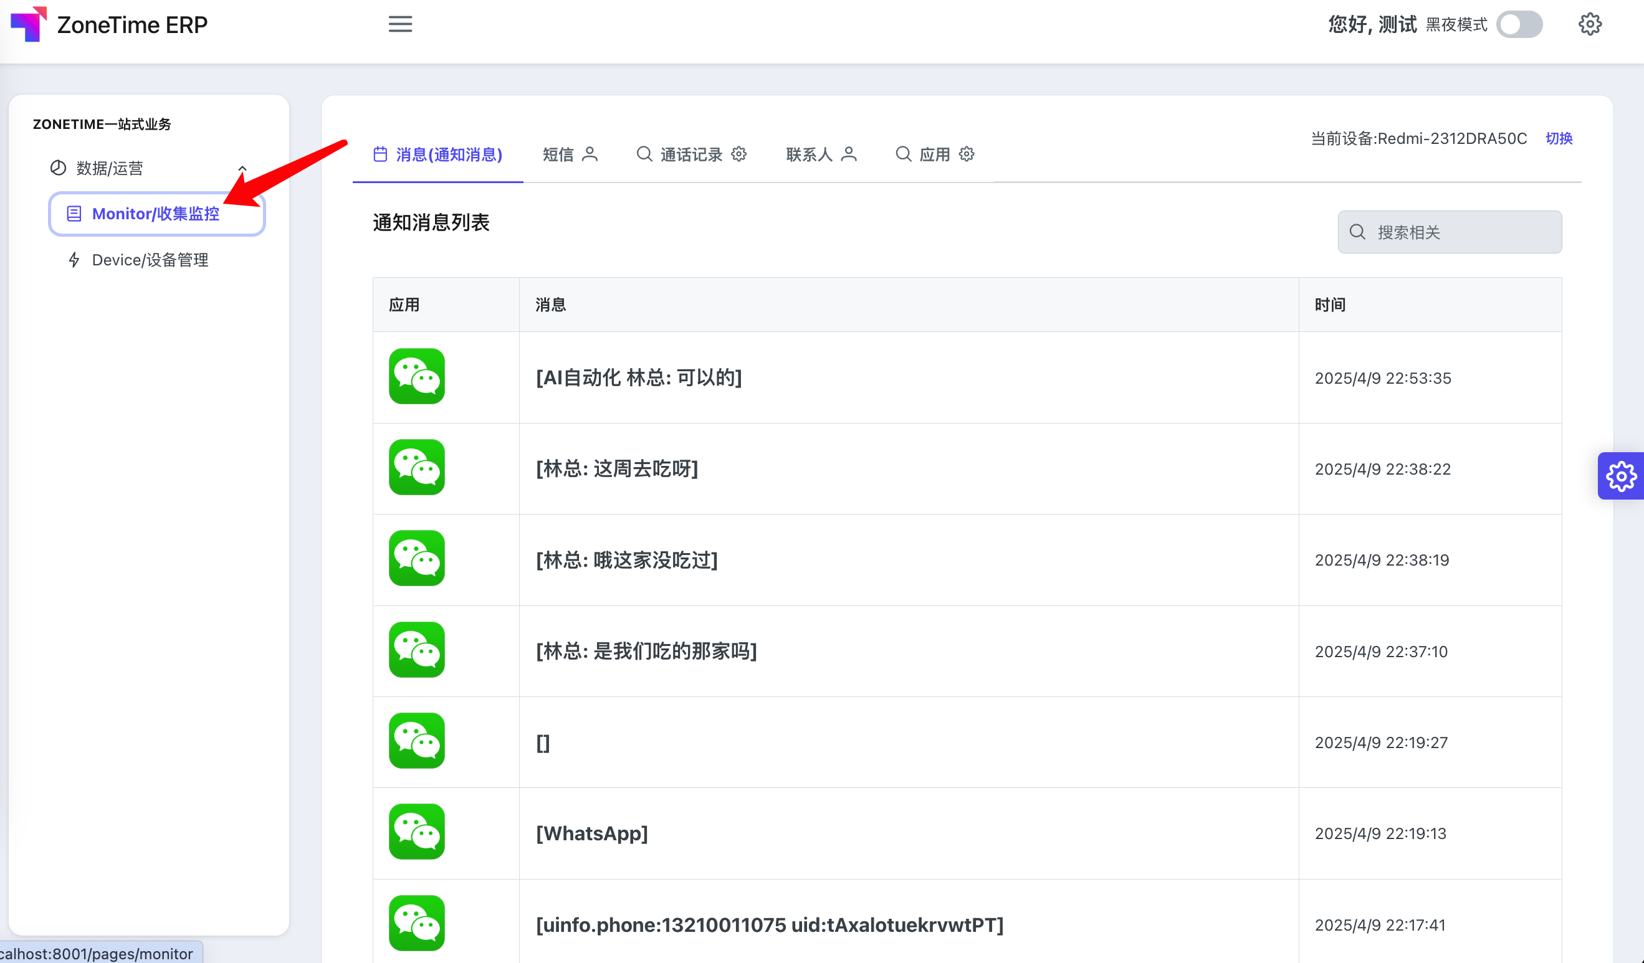
Task: Click the ZONETIME一站式业务 sidebar heading
Action: 102,124
